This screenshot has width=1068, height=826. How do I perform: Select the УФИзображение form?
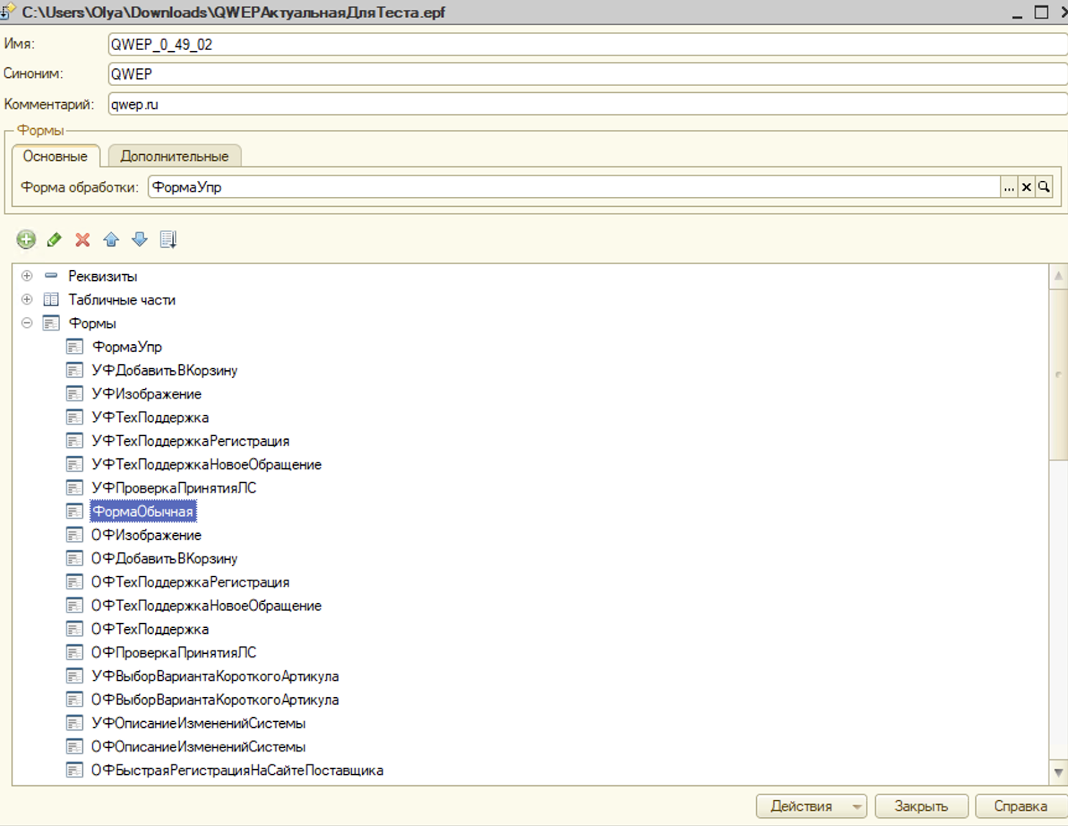pos(146,394)
